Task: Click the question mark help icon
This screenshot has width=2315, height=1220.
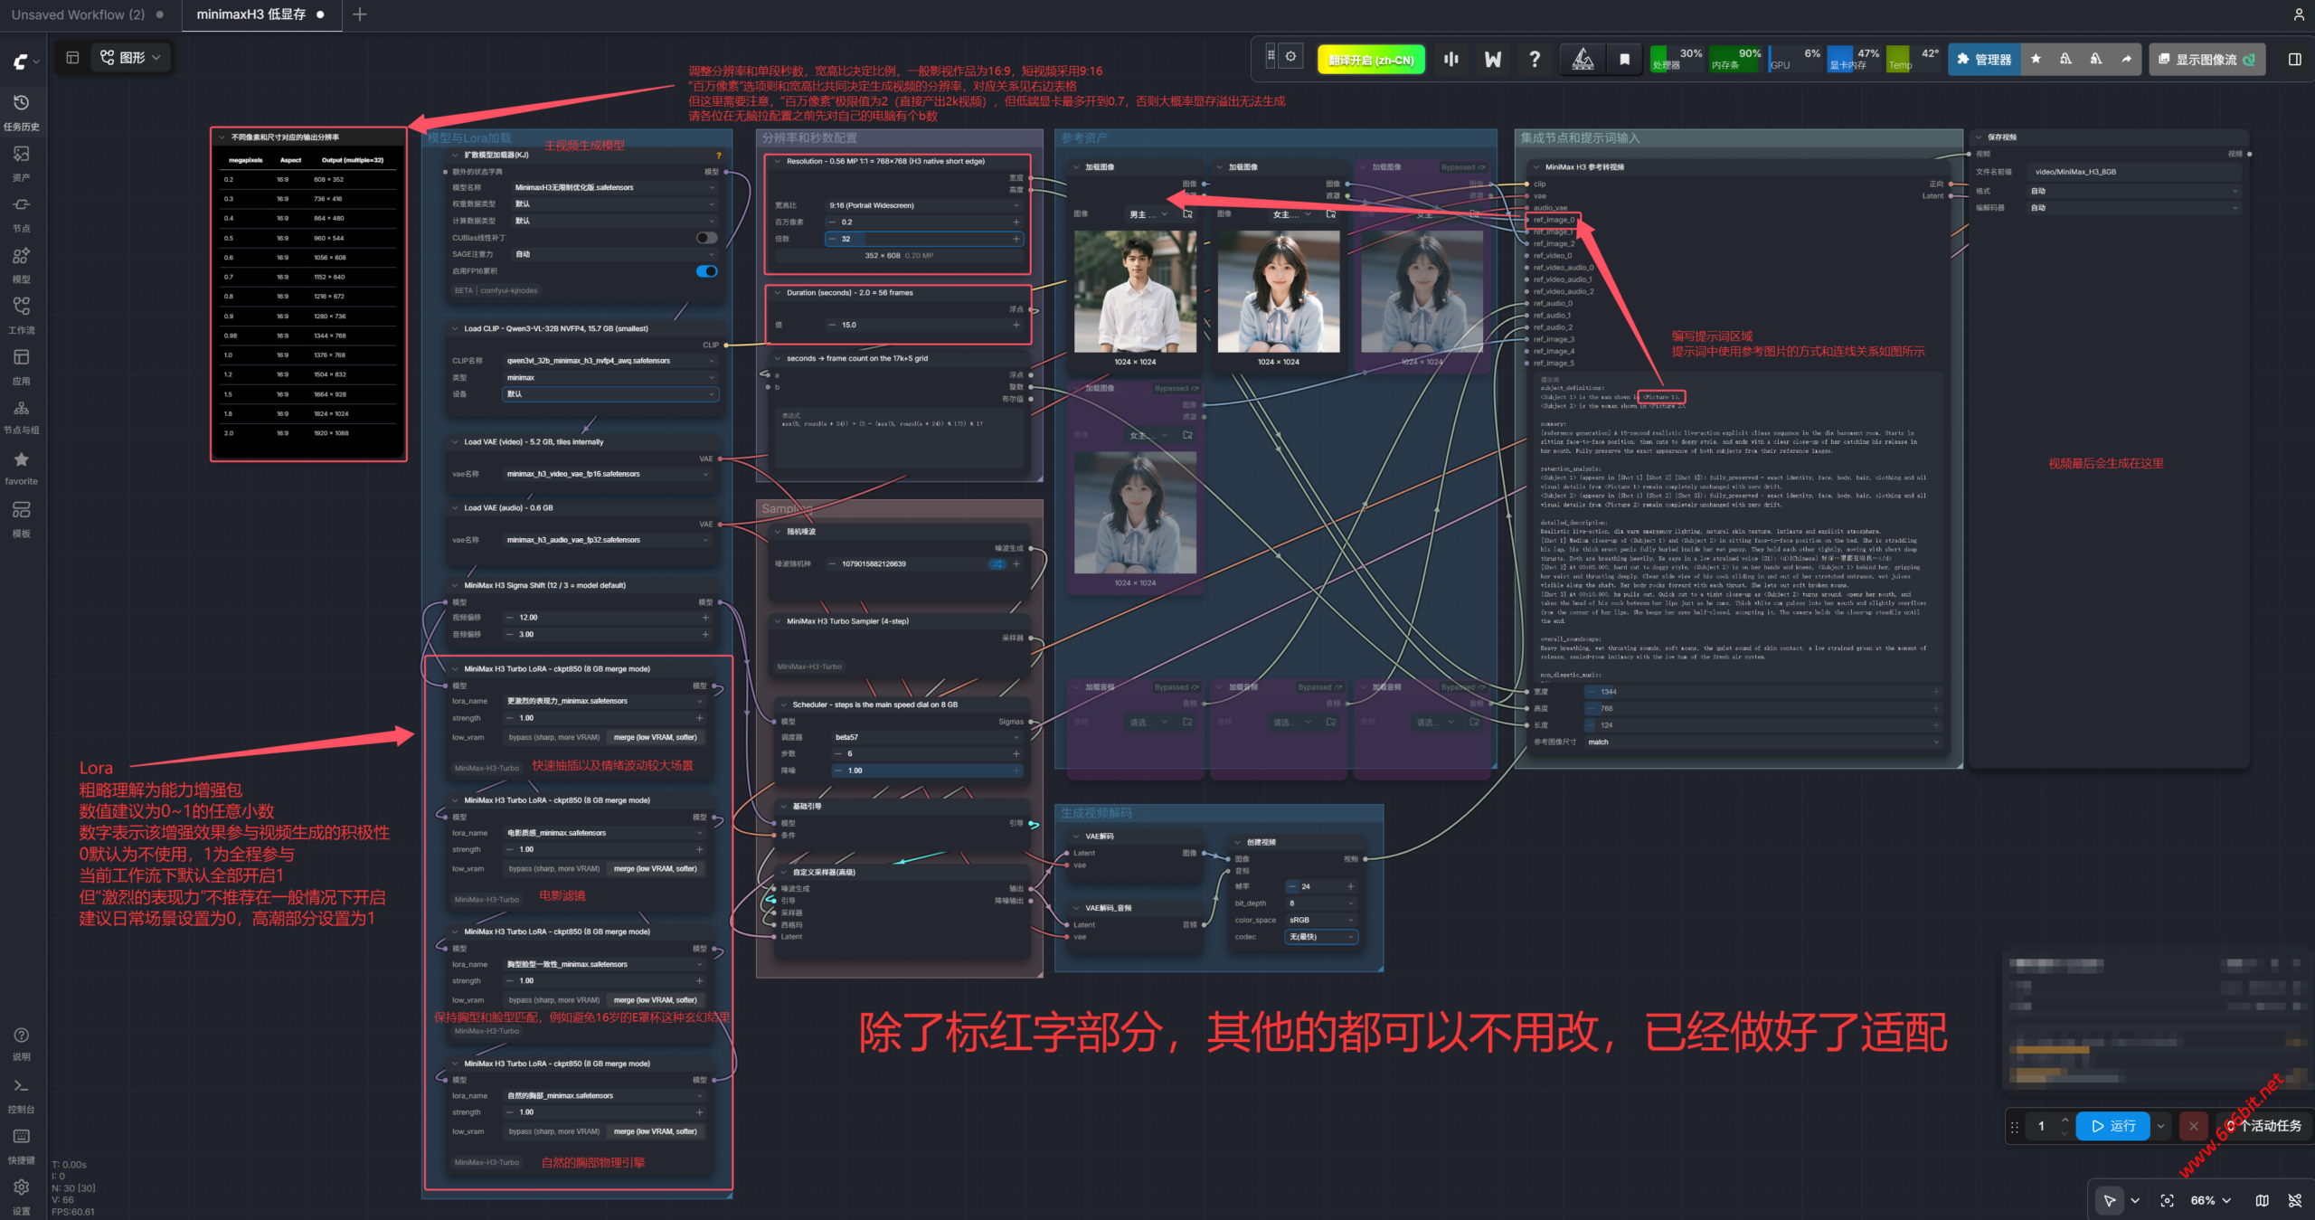Action: pos(1535,59)
